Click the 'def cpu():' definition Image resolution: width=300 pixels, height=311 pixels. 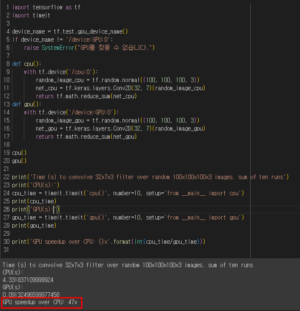pyautogui.click(x=26, y=64)
